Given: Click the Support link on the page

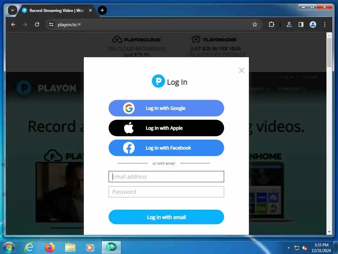Looking at the screenshot, I should (310, 77).
